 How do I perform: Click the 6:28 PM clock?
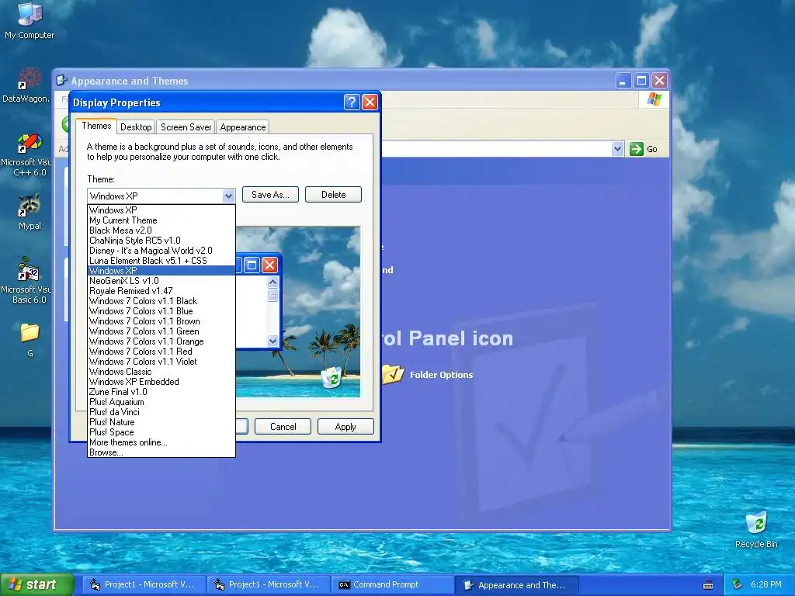click(x=765, y=585)
